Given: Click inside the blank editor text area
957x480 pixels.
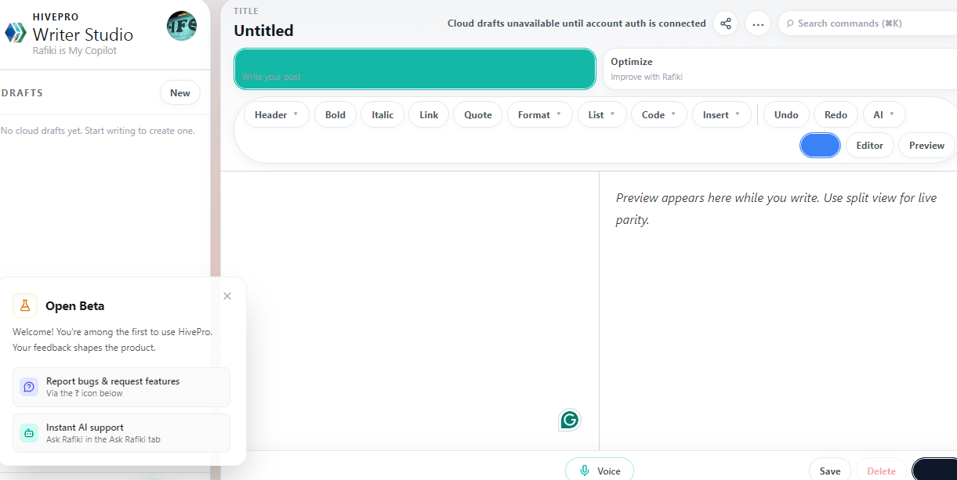Looking at the screenshot, I should (x=410, y=310).
